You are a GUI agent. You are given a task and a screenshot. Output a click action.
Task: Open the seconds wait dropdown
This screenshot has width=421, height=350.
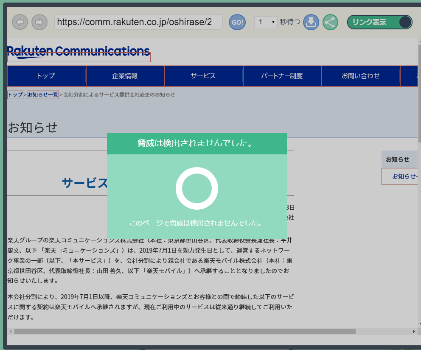click(x=266, y=22)
